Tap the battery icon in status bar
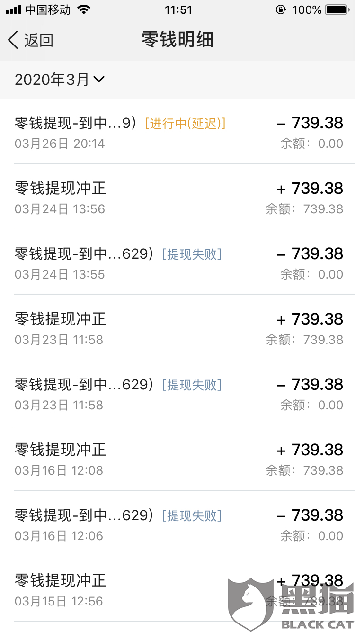Viewport: 355px width, 632px height. tap(338, 9)
